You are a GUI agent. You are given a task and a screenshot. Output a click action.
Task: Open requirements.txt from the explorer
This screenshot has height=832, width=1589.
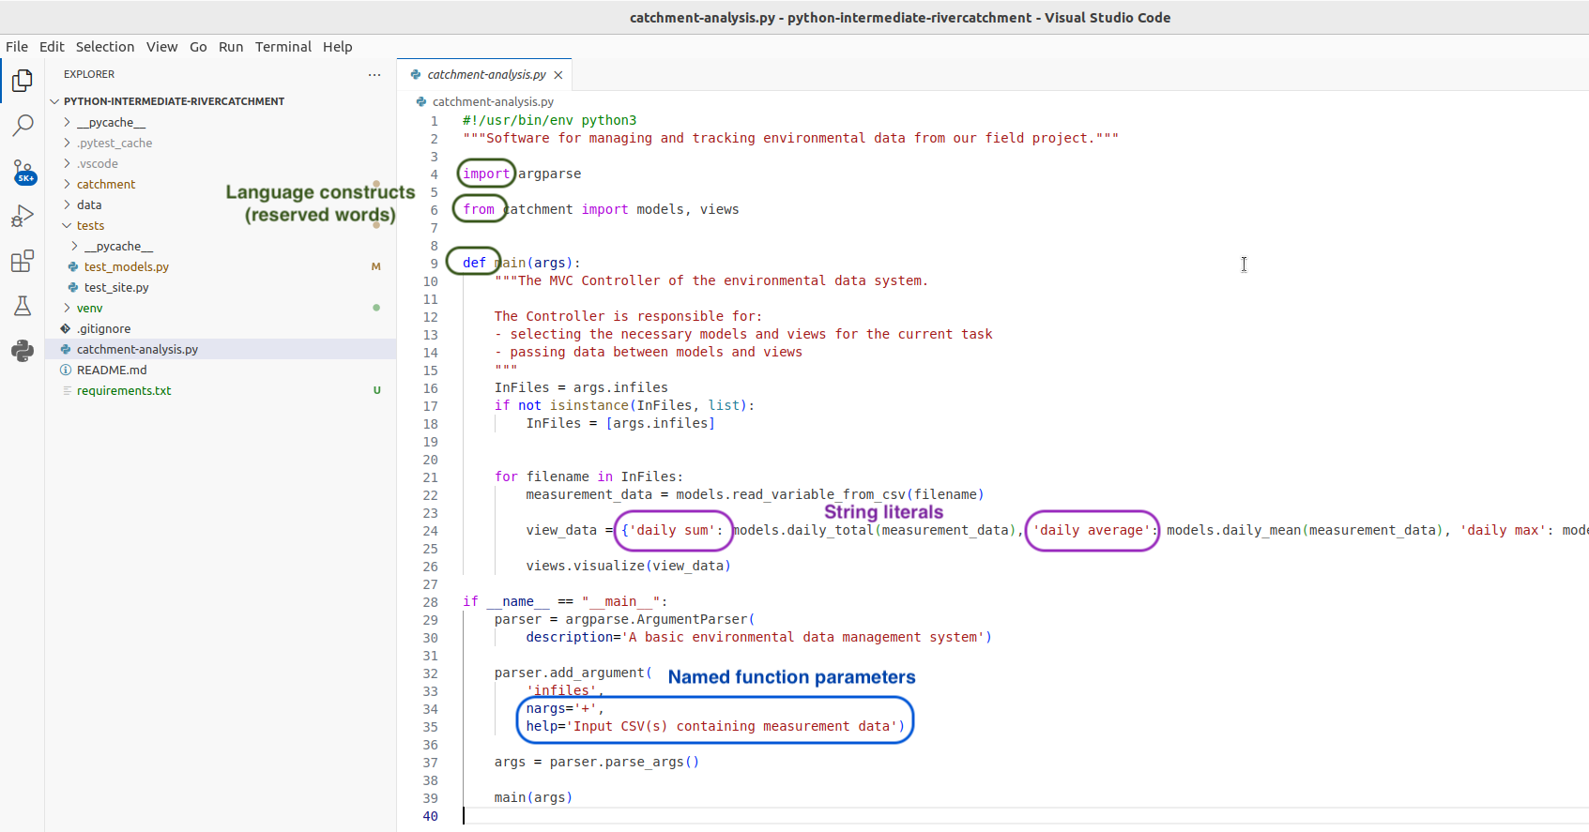point(124,391)
